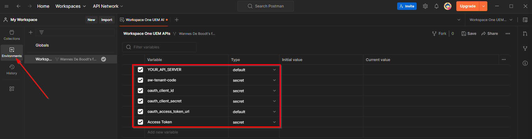Open the tab list chevron dropdown
532x139 pixels.
459,20
